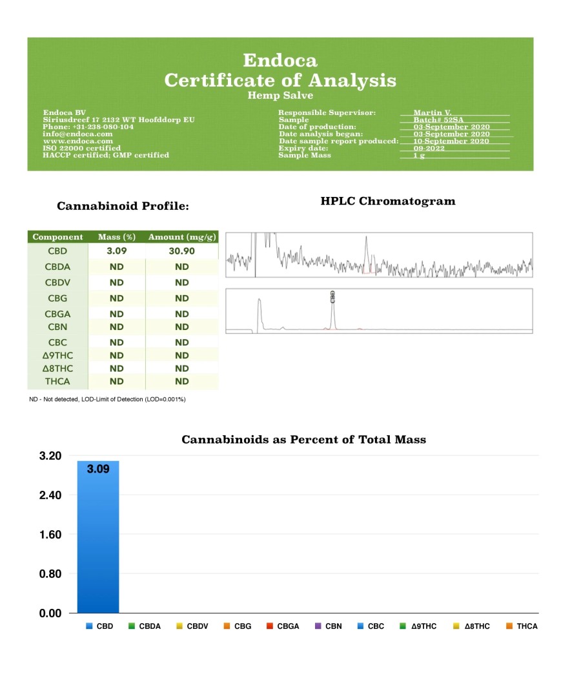Click the purple CBN legend swatch
This screenshot has width=581, height=678.
coord(318,626)
